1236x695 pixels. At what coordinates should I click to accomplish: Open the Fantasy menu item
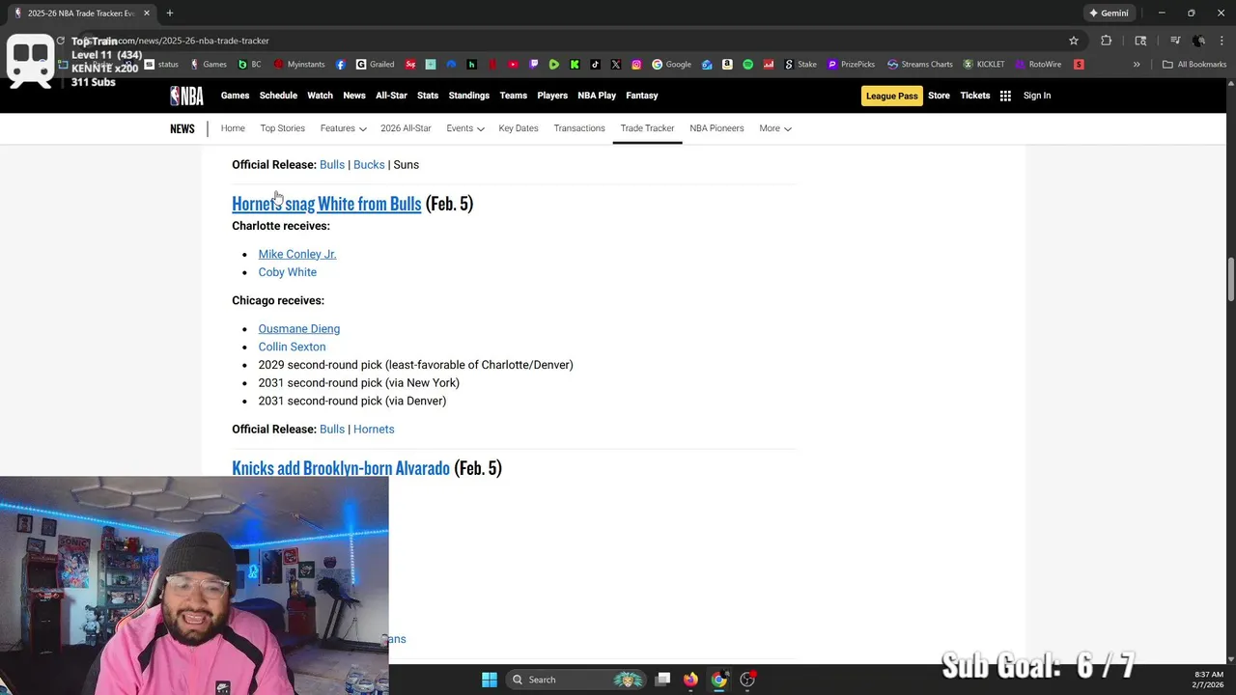pyautogui.click(x=642, y=96)
